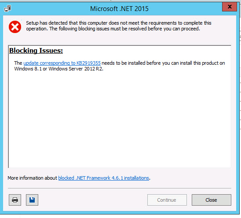Image resolution: width=241 pixels, height=218 pixels.
Task: Click the red error X icon
Action: [x=15, y=27]
